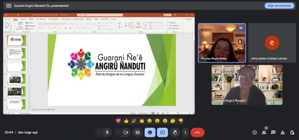Switch to the Vista tab
This screenshot has height=140, width=299.
click(96, 19)
